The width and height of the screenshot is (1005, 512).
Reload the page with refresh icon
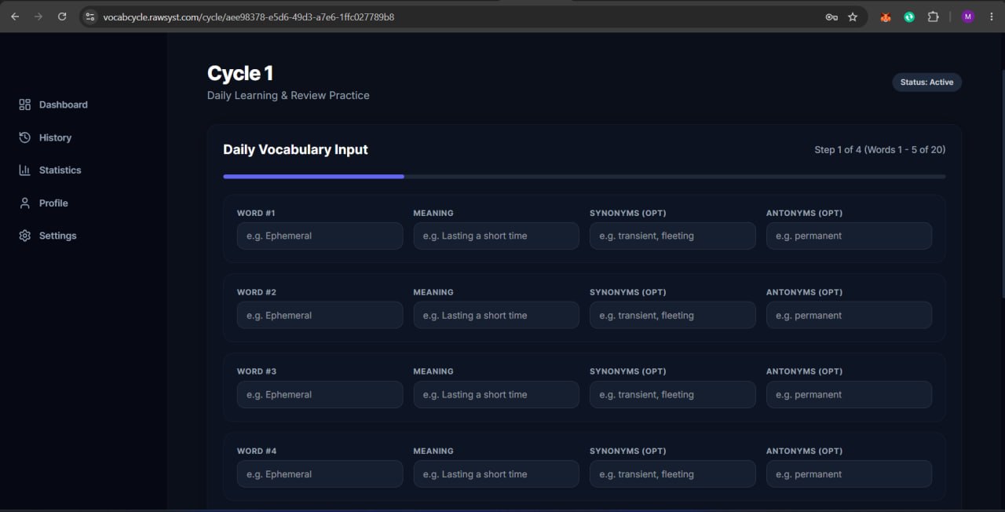pos(62,16)
